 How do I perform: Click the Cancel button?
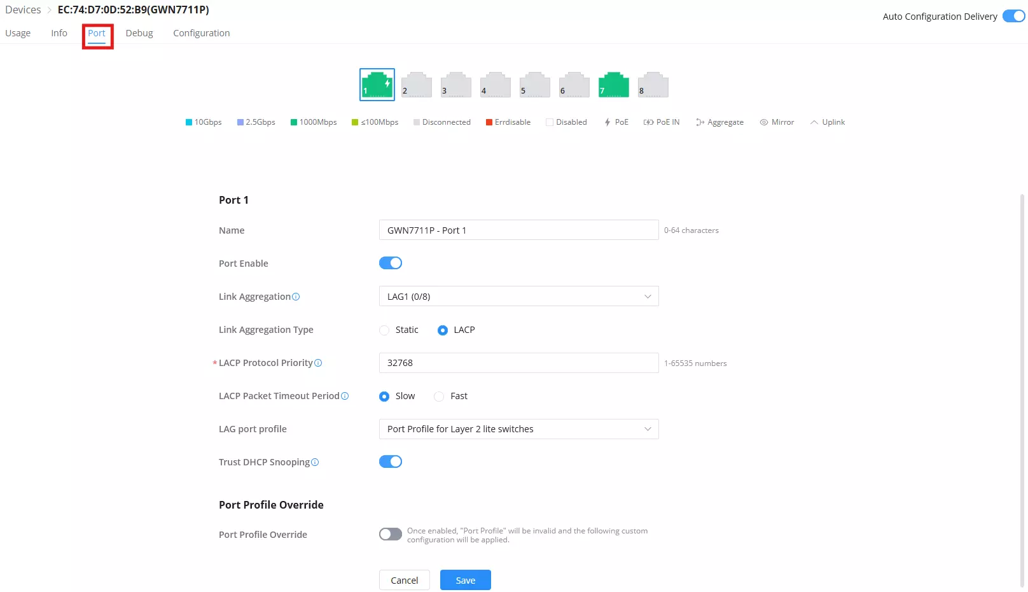405,580
